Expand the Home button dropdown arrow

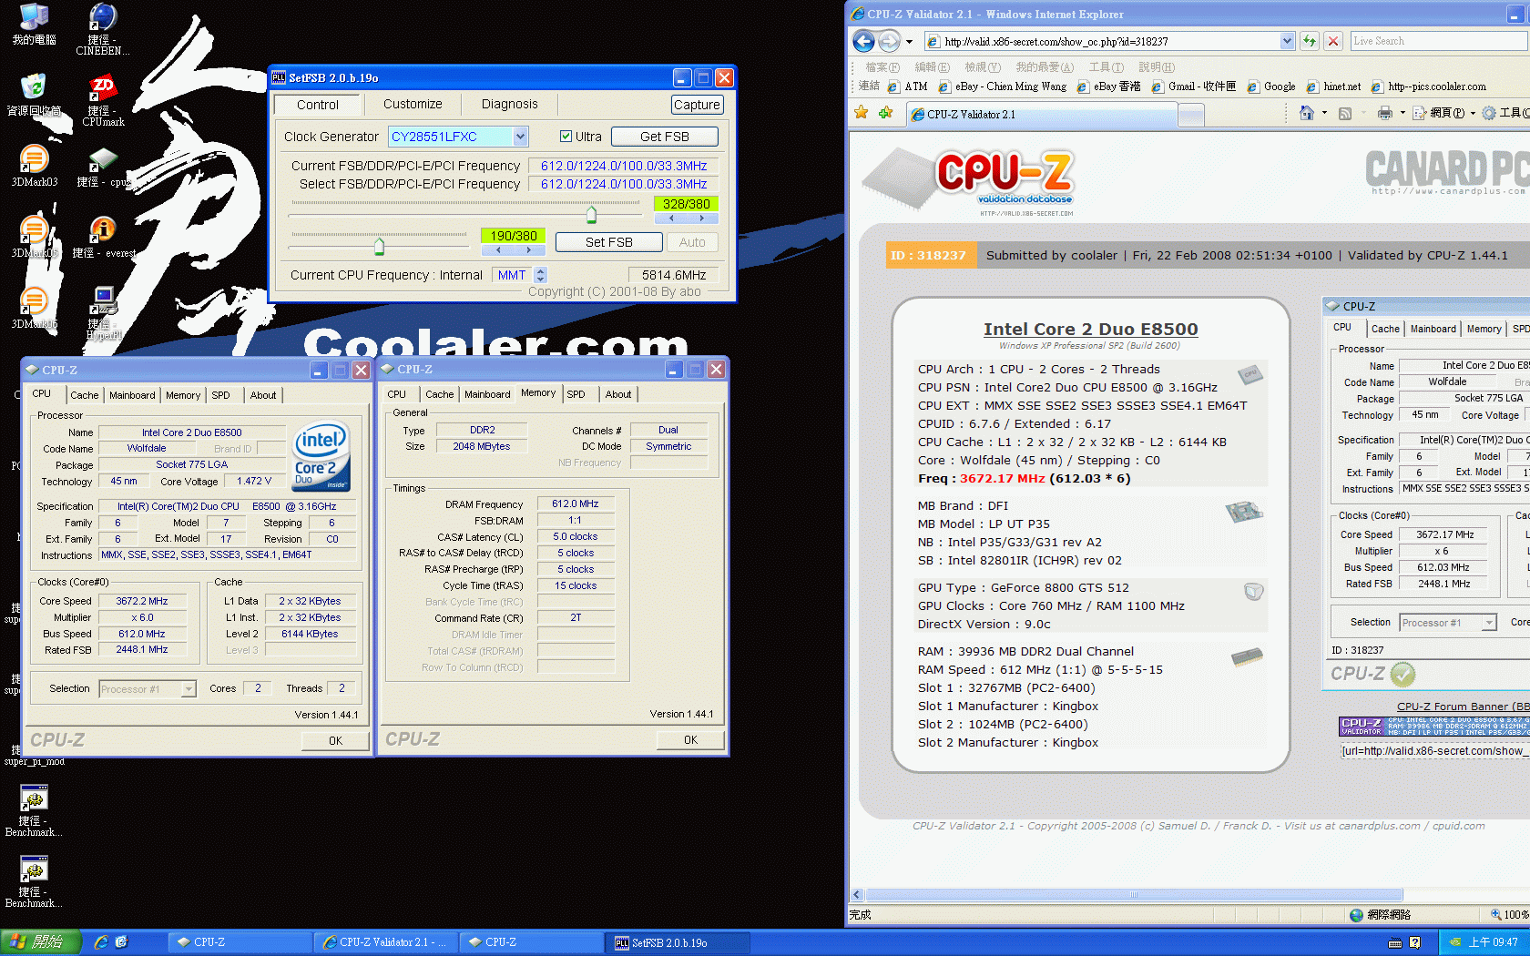(x=1324, y=113)
